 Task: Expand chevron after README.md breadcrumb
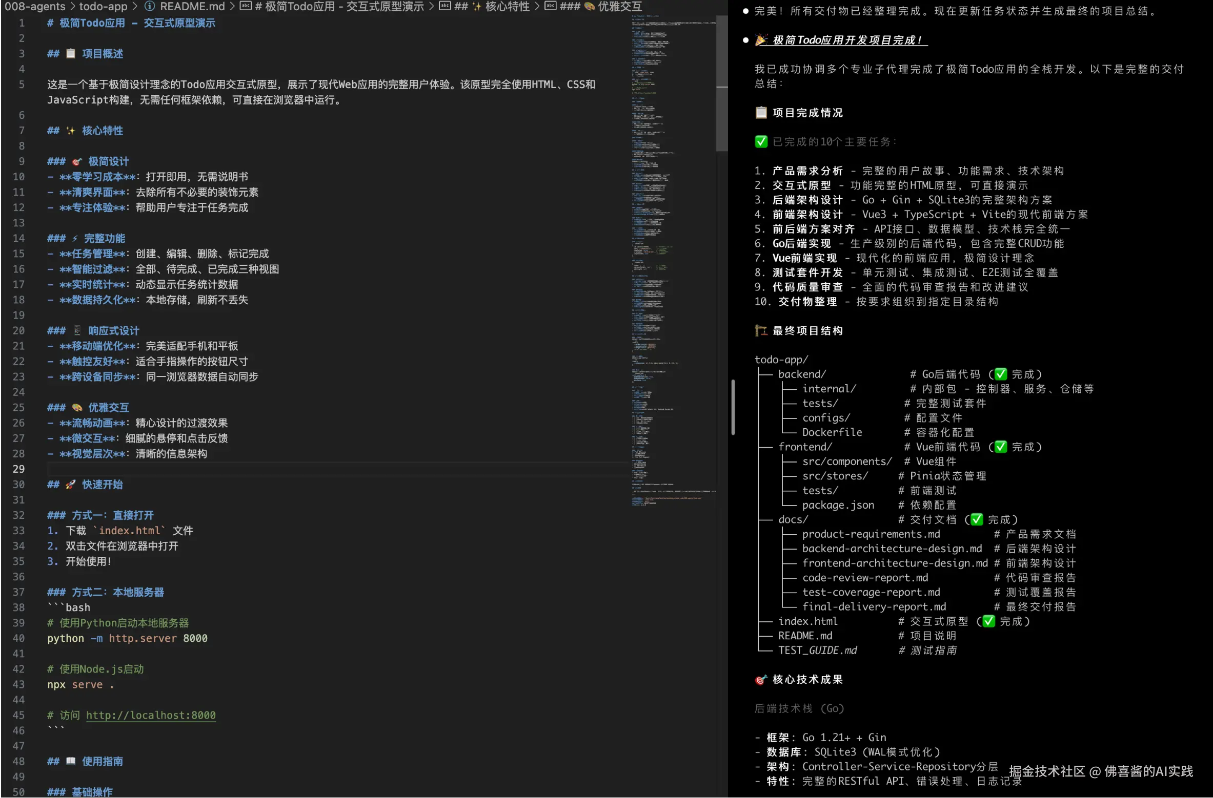point(232,6)
